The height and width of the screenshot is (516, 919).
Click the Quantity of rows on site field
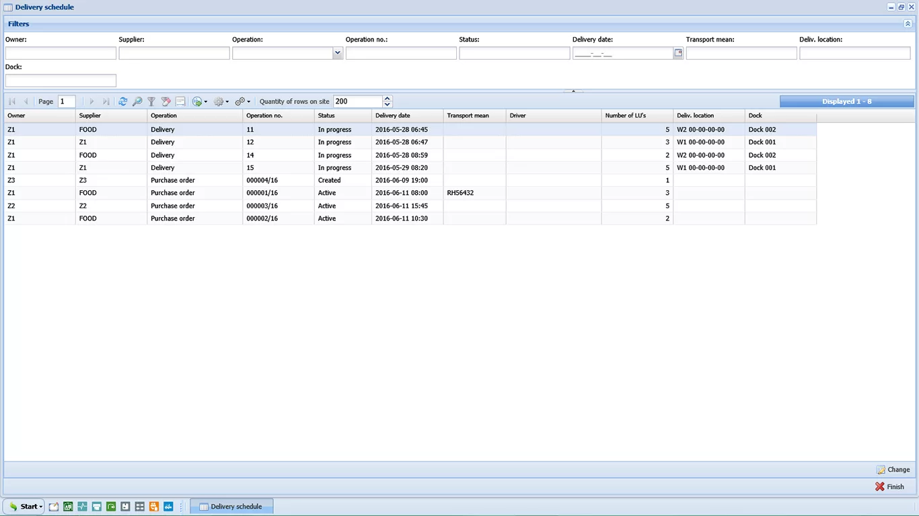358,101
